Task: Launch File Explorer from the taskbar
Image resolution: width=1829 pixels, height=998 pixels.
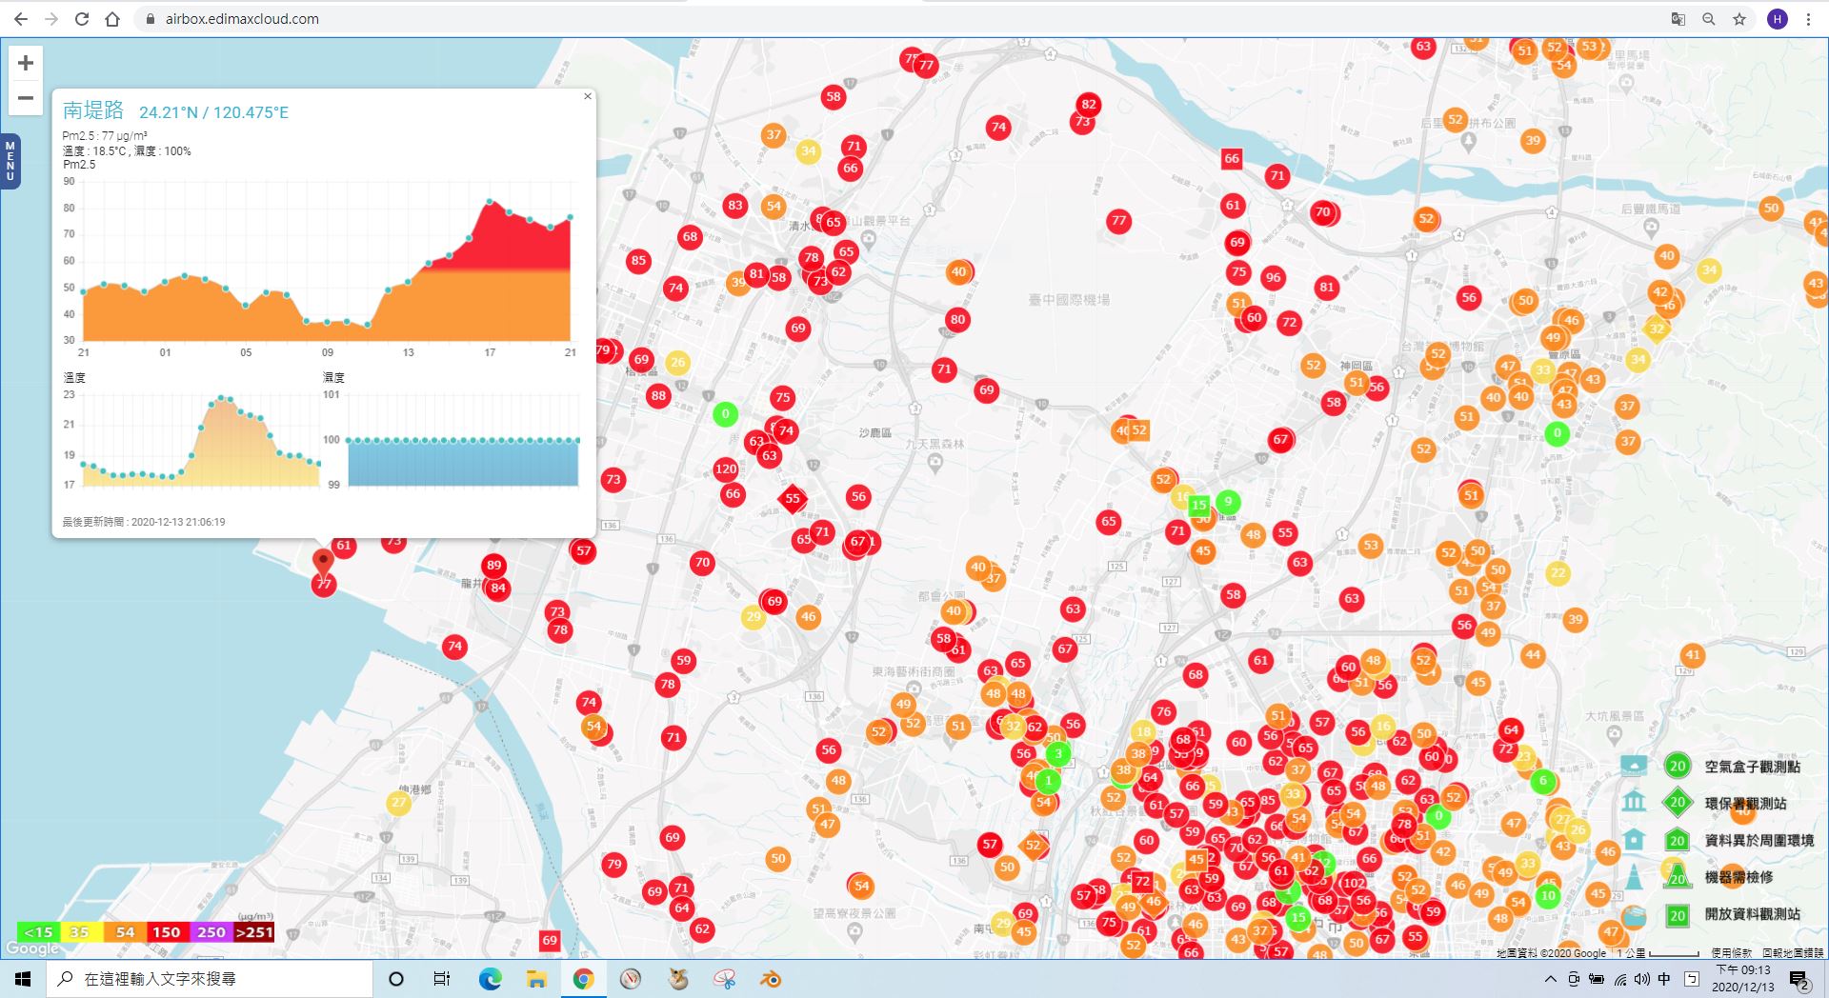Action: tap(536, 979)
